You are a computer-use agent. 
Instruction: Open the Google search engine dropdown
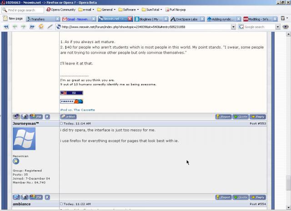277,27
